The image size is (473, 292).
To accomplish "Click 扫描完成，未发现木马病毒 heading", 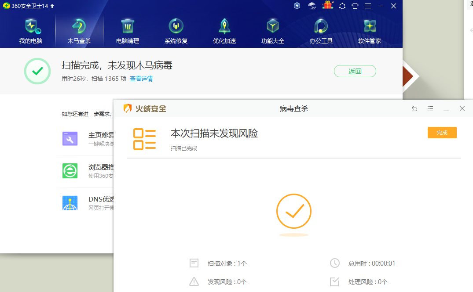I will coord(117,65).
